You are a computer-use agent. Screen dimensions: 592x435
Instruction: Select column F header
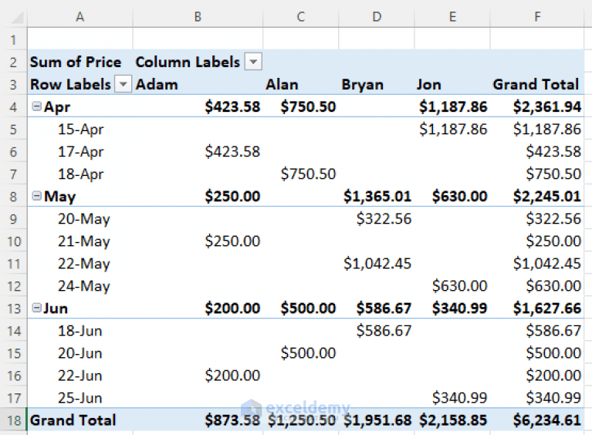tap(536, 17)
